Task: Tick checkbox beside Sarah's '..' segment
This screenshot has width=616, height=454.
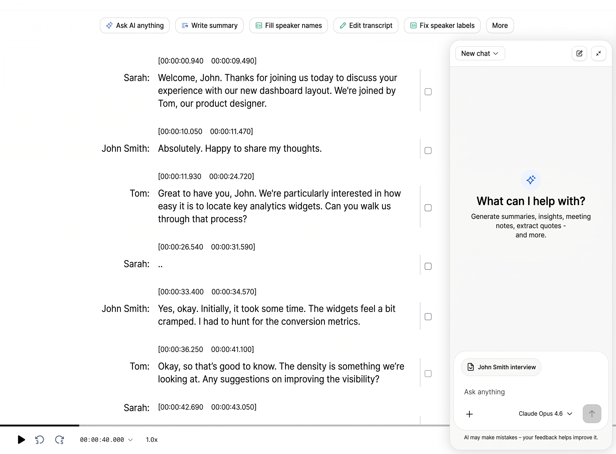Action: click(428, 266)
